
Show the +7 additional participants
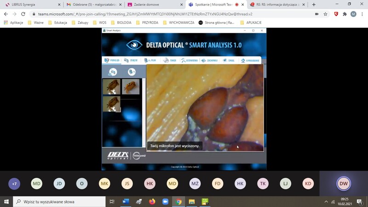[x=14, y=184]
